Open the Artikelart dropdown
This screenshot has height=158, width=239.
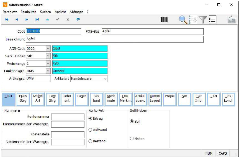105,79
